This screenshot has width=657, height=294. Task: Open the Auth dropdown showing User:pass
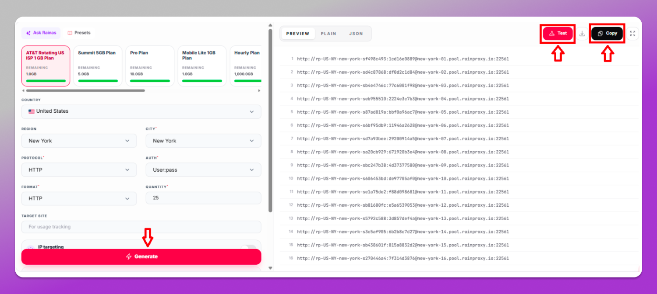tap(203, 169)
